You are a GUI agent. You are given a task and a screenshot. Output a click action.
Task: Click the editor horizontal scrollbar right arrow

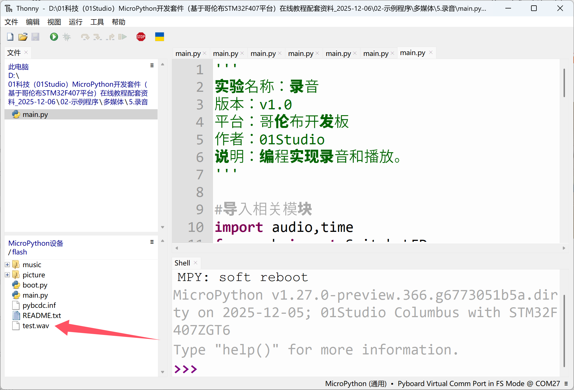[x=564, y=248]
